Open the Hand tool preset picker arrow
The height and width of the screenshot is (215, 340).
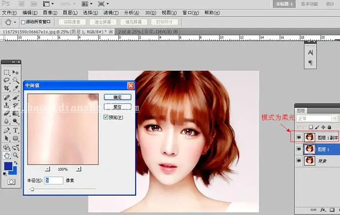tap(15, 22)
